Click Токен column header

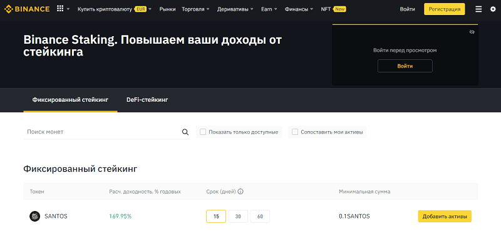click(x=37, y=192)
